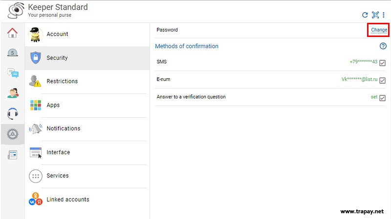Toggle the verification question checkbox

383,98
